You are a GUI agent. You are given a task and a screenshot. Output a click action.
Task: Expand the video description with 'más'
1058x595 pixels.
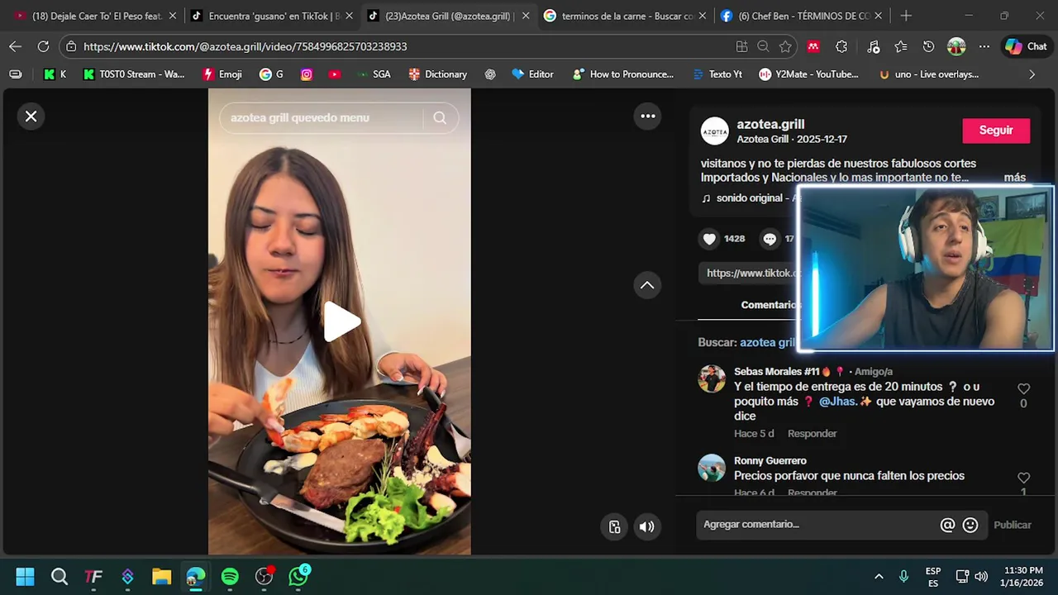pyautogui.click(x=1015, y=178)
